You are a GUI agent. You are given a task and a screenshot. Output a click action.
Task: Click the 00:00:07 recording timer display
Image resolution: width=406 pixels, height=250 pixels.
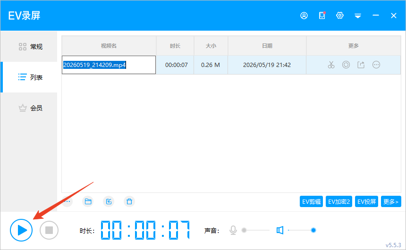[145, 230]
